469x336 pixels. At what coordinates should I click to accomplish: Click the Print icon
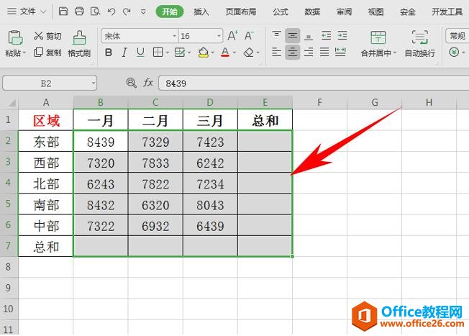click(x=79, y=12)
